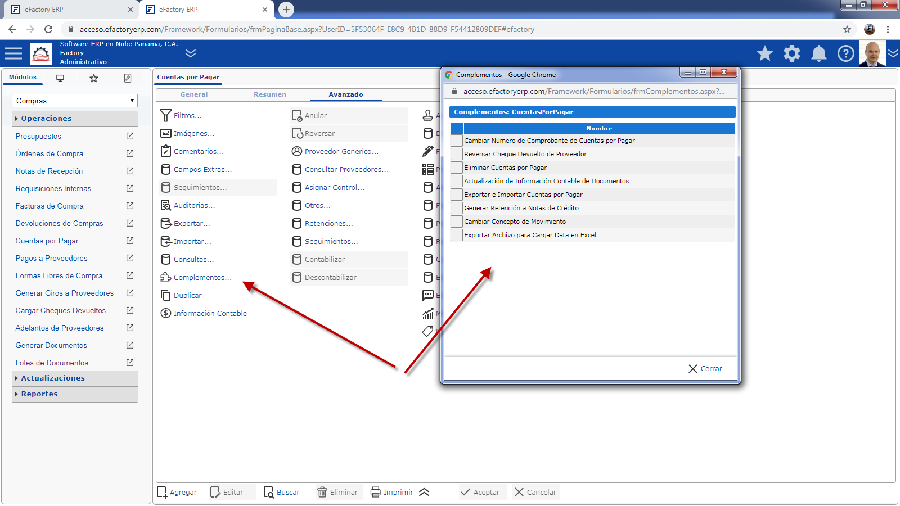Check Cambiar Número de Comprobante row

click(457, 141)
